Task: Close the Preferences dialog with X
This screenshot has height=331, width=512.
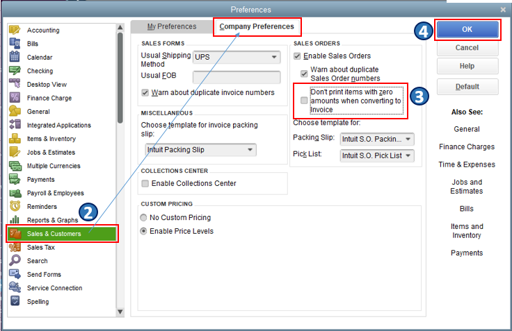Action: tap(503, 10)
